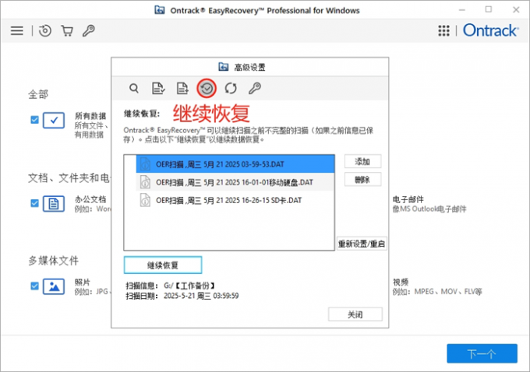Click the 删除 button
Screen dimensions: 530x372
(x=362, y=180)
